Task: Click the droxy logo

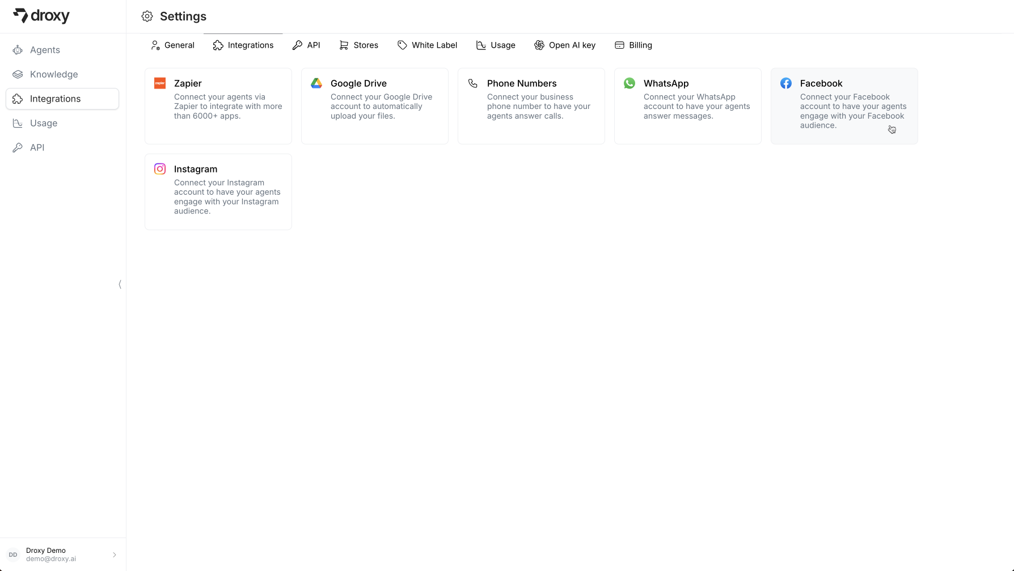Action: click(x=41, y=16)
